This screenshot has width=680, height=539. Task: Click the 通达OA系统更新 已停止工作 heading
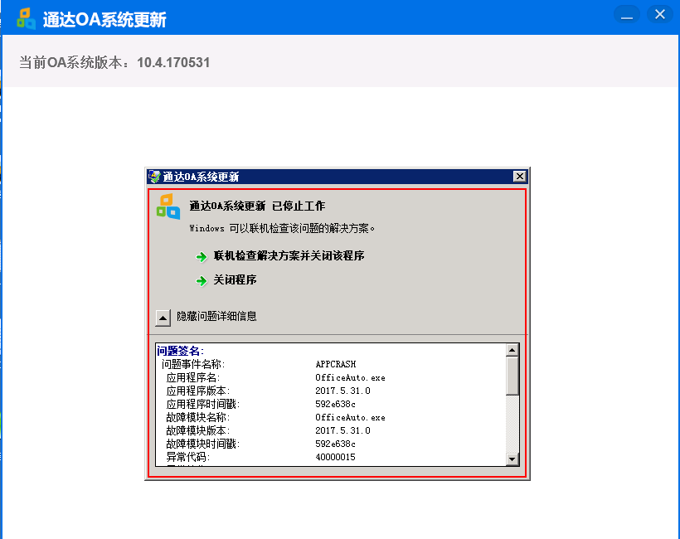(x=257, y=206)
